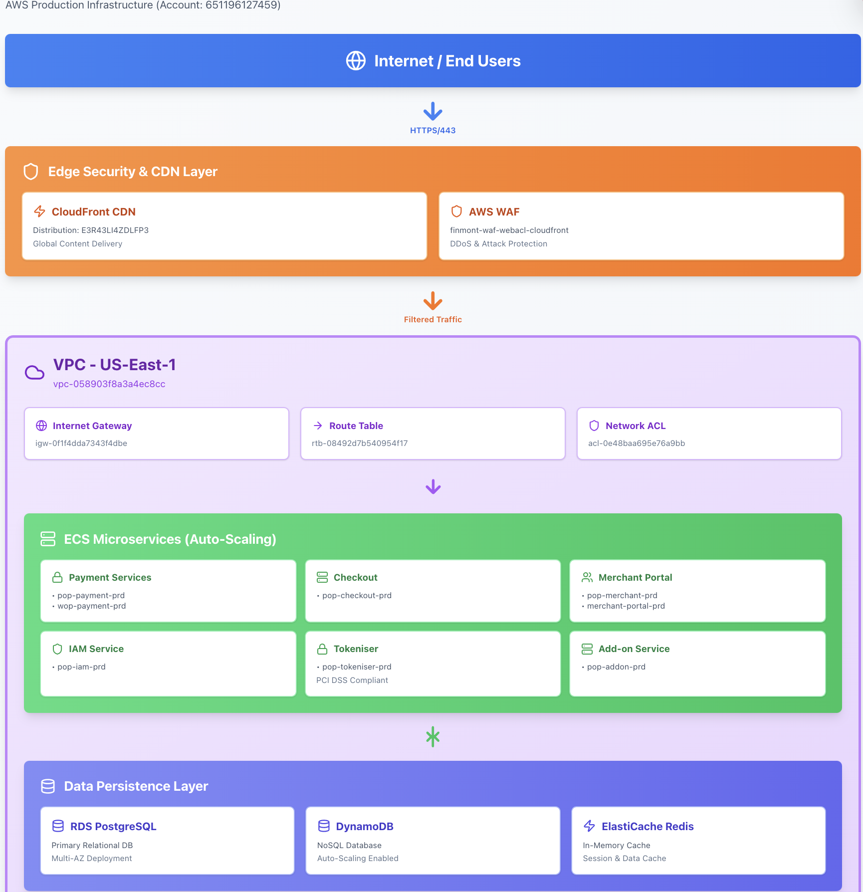This screenshot has height=892, width=863.
Task: Select the Internet Gateway title
Action: click(92, 426)
